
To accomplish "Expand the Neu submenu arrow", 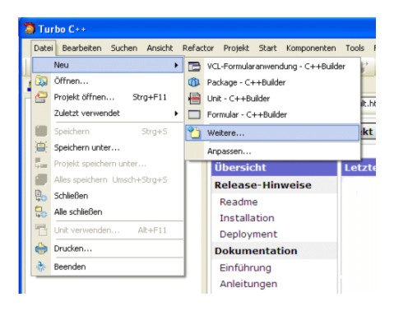I will tap(176, 65).
